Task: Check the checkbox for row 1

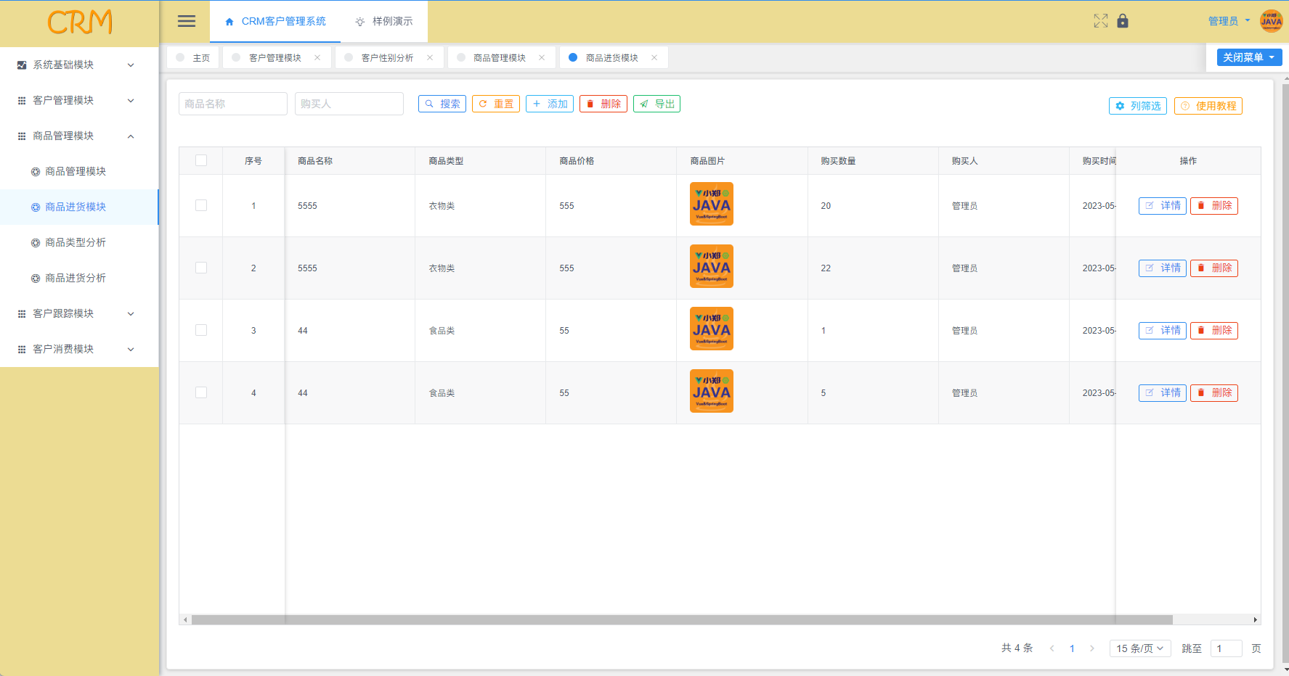Action: point(201,205)
